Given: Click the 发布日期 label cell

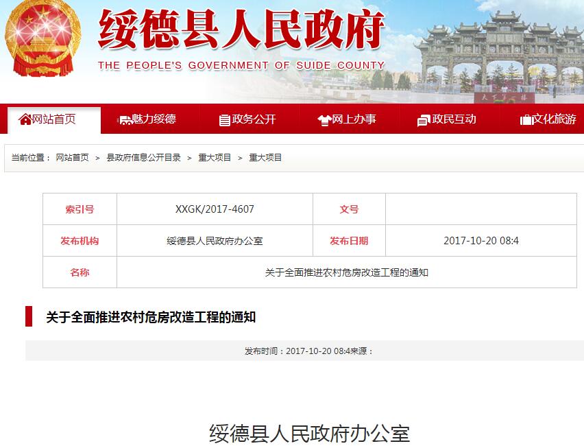Looking at the screenshot, I should 349,241.
